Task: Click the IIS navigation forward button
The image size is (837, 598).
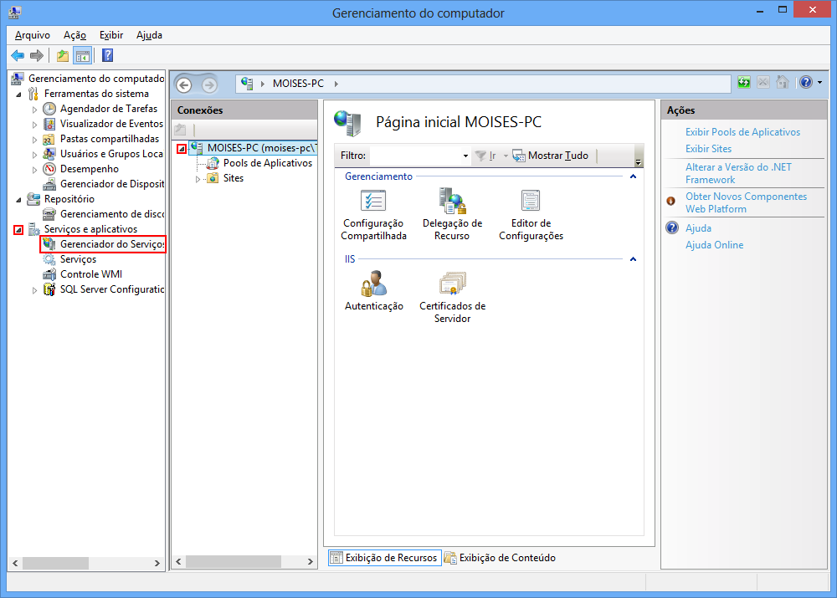Action: point(209,84)
